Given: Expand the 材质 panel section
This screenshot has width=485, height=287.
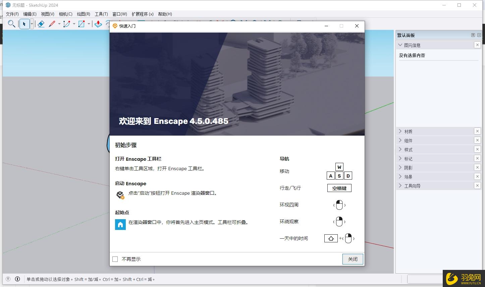Looking at the screenshot, I should 400,131.
